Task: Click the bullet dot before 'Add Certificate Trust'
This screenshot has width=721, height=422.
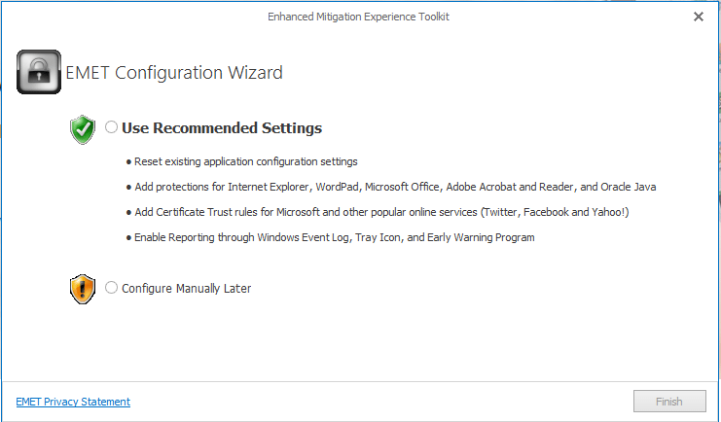Action: pyautogui.click(x=129, y=212)
